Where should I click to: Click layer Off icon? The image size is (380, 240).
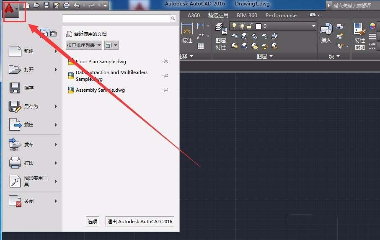(x=235, y=36)
